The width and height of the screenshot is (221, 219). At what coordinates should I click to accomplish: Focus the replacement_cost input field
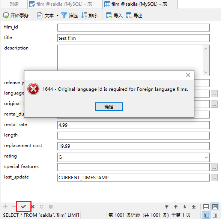[x=133, y=146]
